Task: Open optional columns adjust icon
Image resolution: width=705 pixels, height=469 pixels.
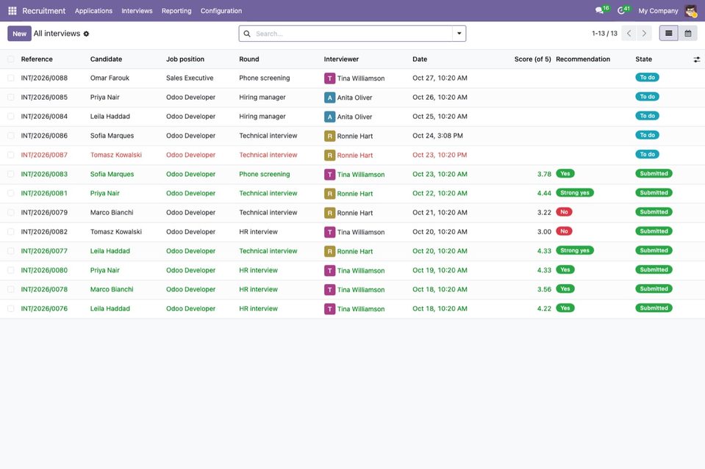Action: [x=696, y=59]
